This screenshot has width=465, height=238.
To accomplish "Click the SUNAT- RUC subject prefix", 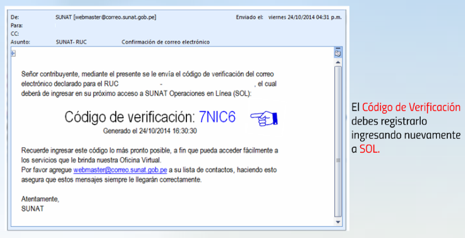I will tap(71, 42).
